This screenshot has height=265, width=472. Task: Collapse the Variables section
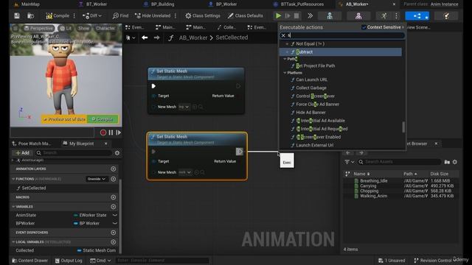(13, 207)
